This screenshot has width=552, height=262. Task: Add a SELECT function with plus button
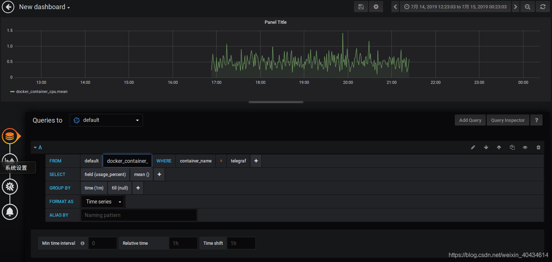159,175
